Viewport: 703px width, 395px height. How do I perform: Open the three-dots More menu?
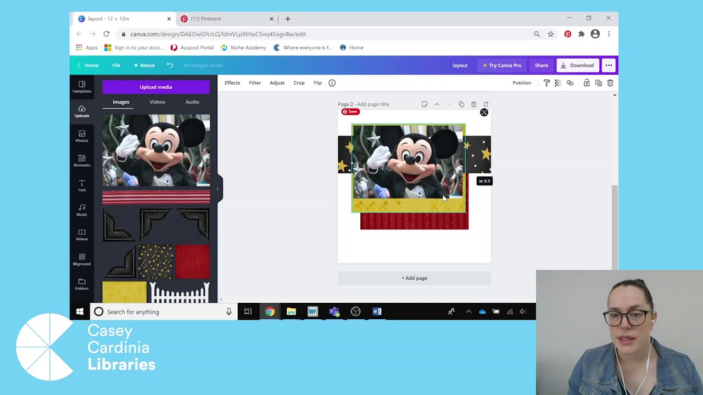(x=609, y=65)
